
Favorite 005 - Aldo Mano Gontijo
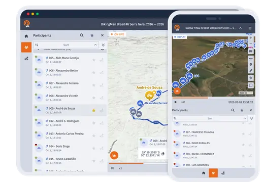(94, 60)
